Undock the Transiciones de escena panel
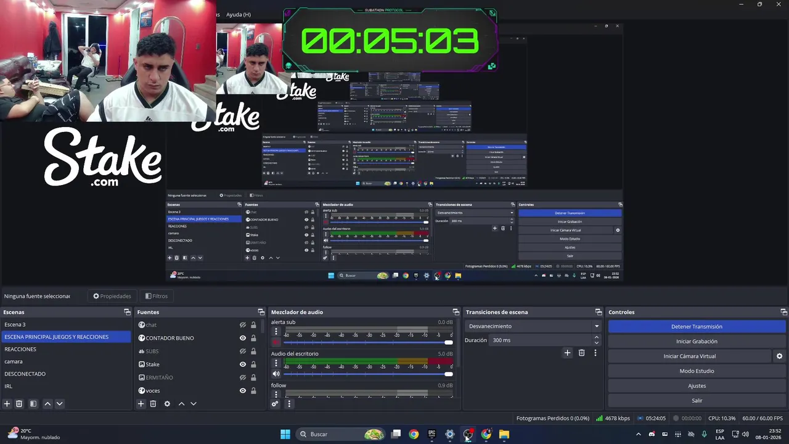 pyautogui.click(x=598, y=312)
